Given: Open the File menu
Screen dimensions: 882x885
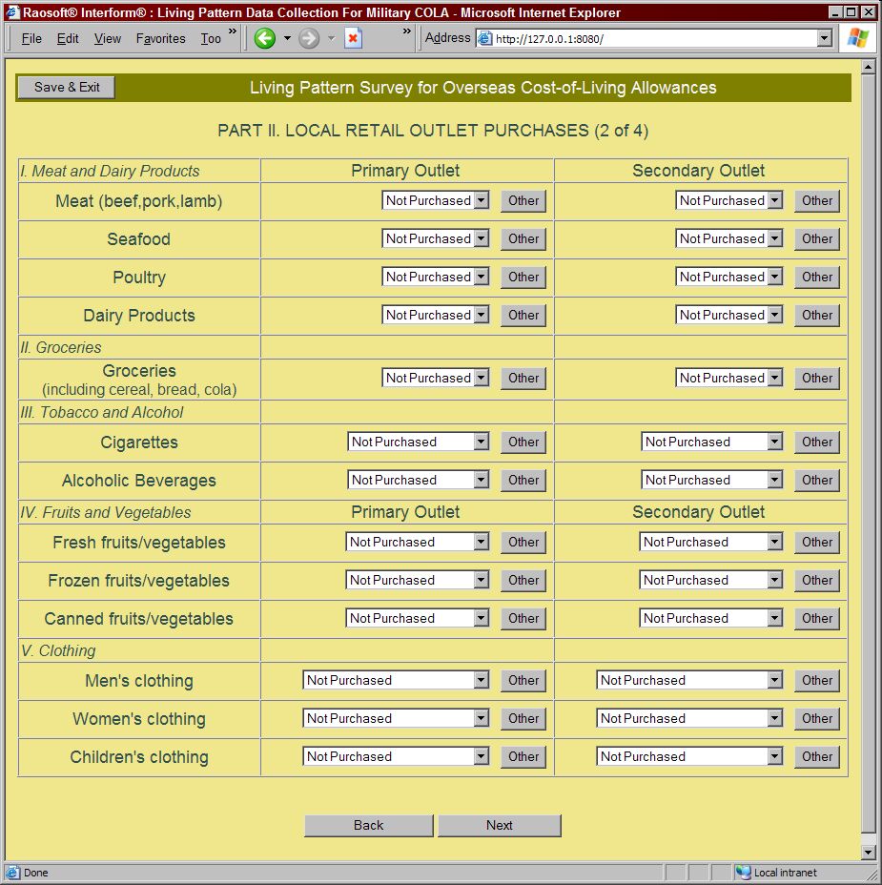Looking at the screenshot, I should 31,38.
